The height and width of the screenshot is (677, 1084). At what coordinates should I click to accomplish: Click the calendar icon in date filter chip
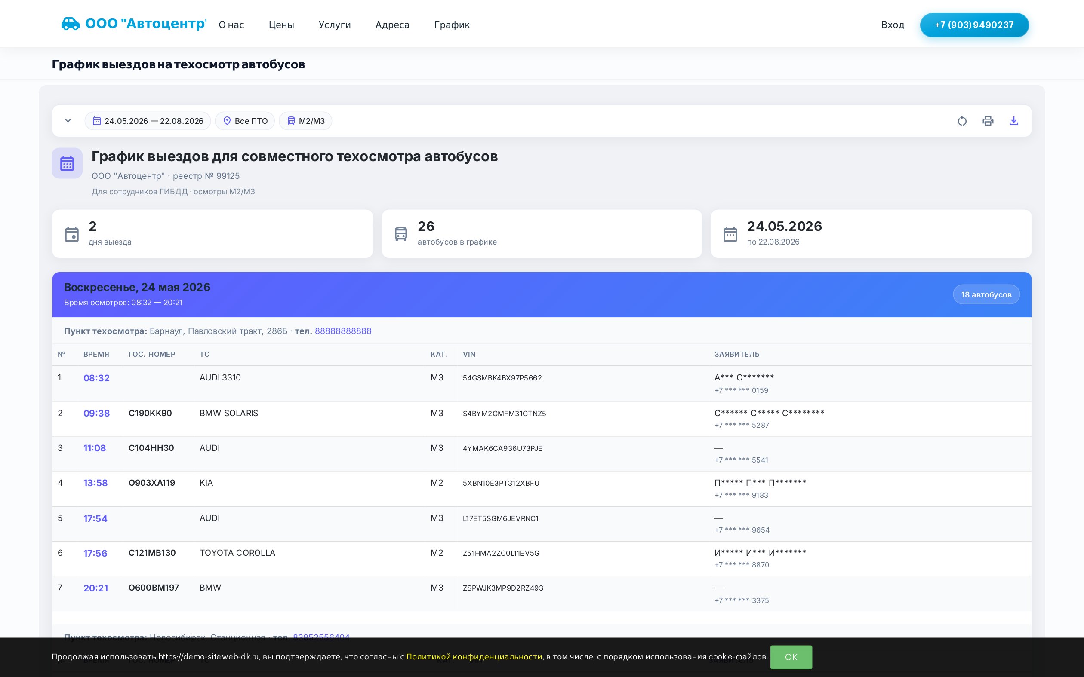point(97,121)
